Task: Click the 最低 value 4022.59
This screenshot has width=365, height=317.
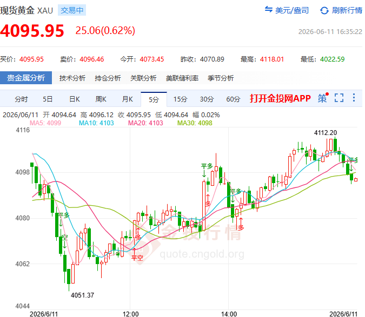Action: [x=332, y=59]
